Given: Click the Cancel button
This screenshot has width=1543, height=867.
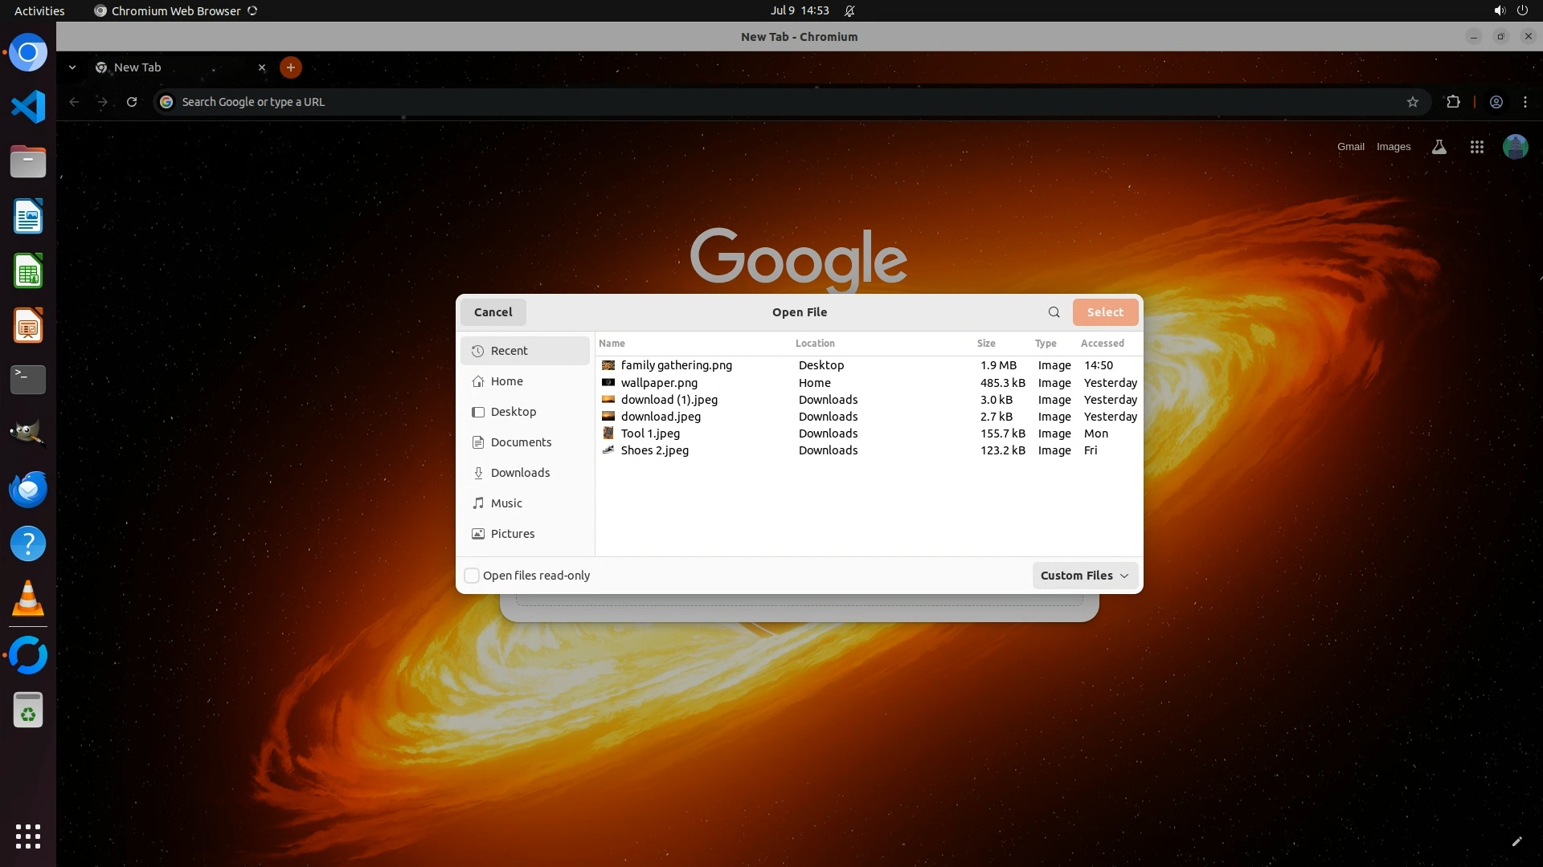Looking at the screenshot, I should tap(493, 312).
